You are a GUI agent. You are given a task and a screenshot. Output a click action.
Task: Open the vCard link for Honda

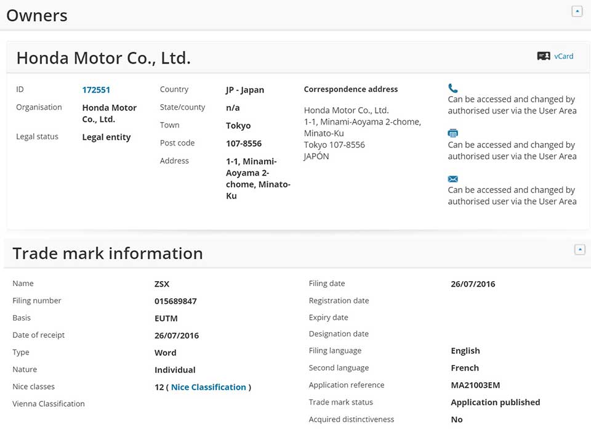[x=563, y=56]
